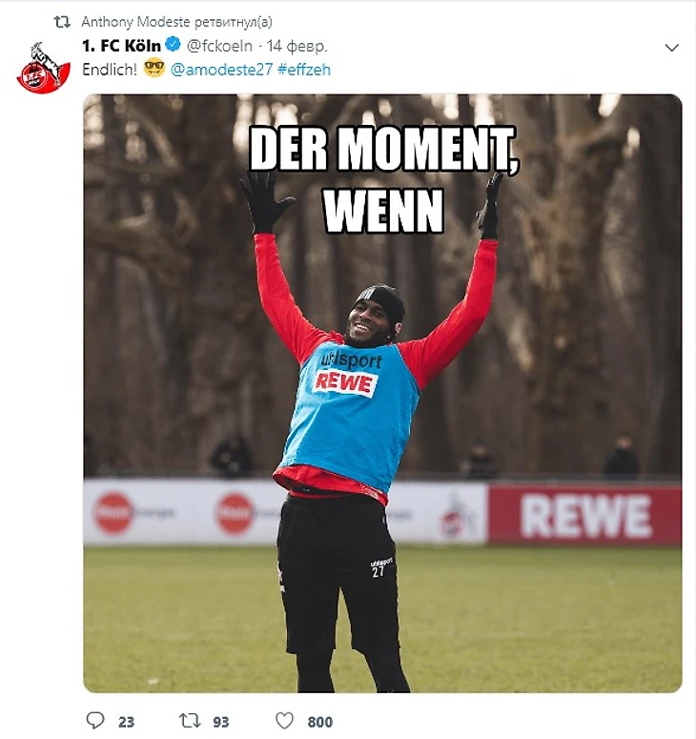This screenshot has height=739, width=696.
Task: Click the 93 retweets count
Action: pyautogui.click(x=221, y=722)
